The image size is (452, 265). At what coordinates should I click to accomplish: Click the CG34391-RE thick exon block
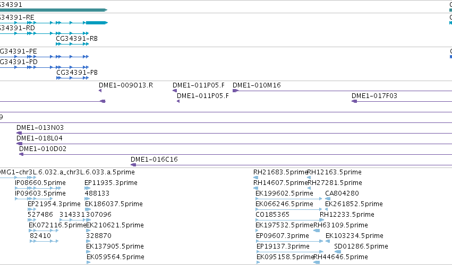(x=97, y=23)
